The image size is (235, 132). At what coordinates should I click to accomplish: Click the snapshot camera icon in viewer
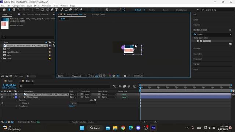pyautogui.click(x=125, y=76)
